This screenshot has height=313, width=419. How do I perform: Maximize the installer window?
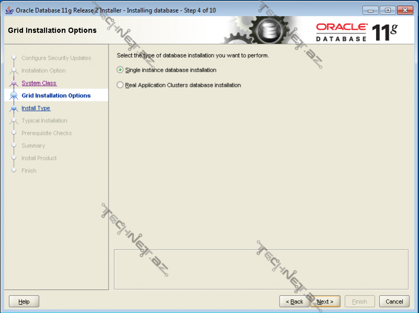[388, 10]
